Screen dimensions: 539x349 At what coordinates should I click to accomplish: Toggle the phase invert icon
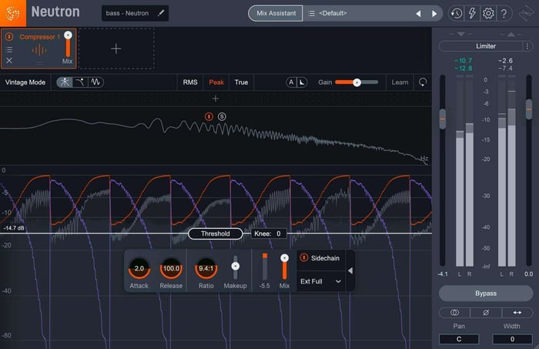486,313
